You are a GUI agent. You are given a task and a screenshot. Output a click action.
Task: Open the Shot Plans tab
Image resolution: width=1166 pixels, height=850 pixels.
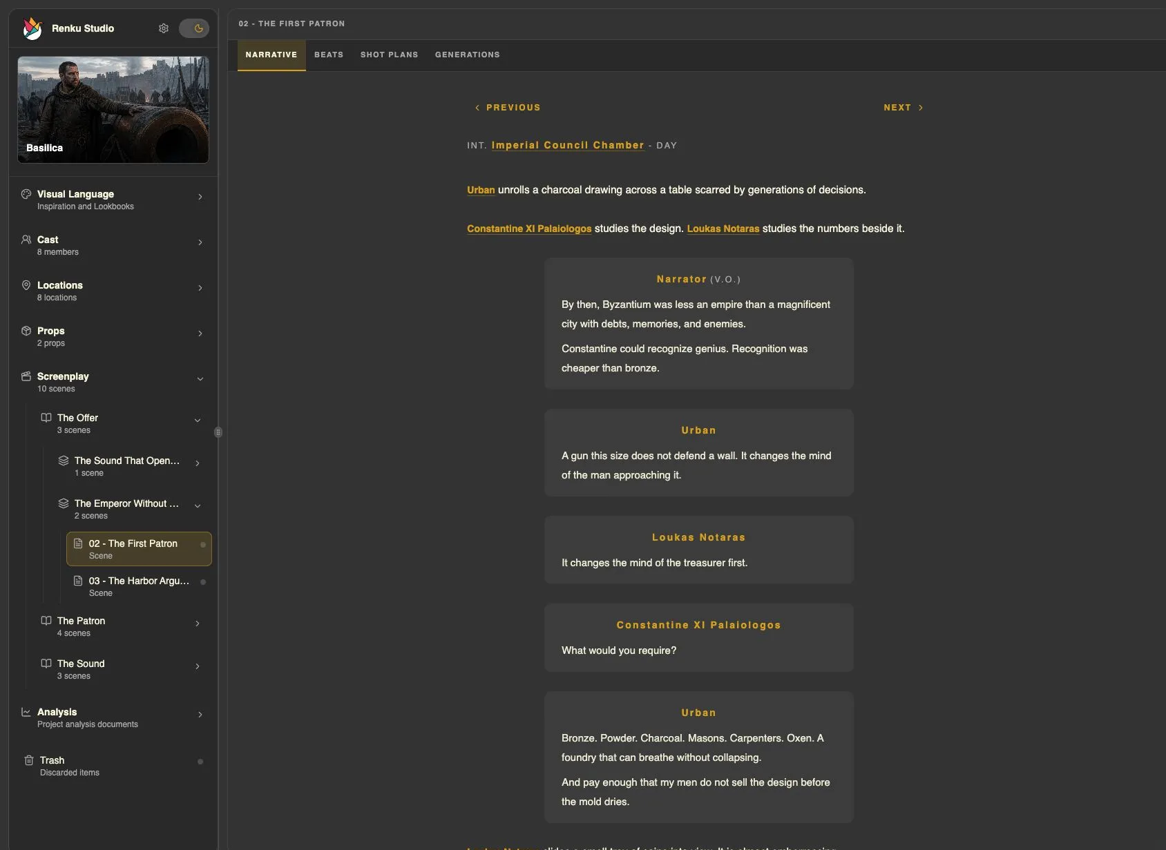click(x=390, y=55)
